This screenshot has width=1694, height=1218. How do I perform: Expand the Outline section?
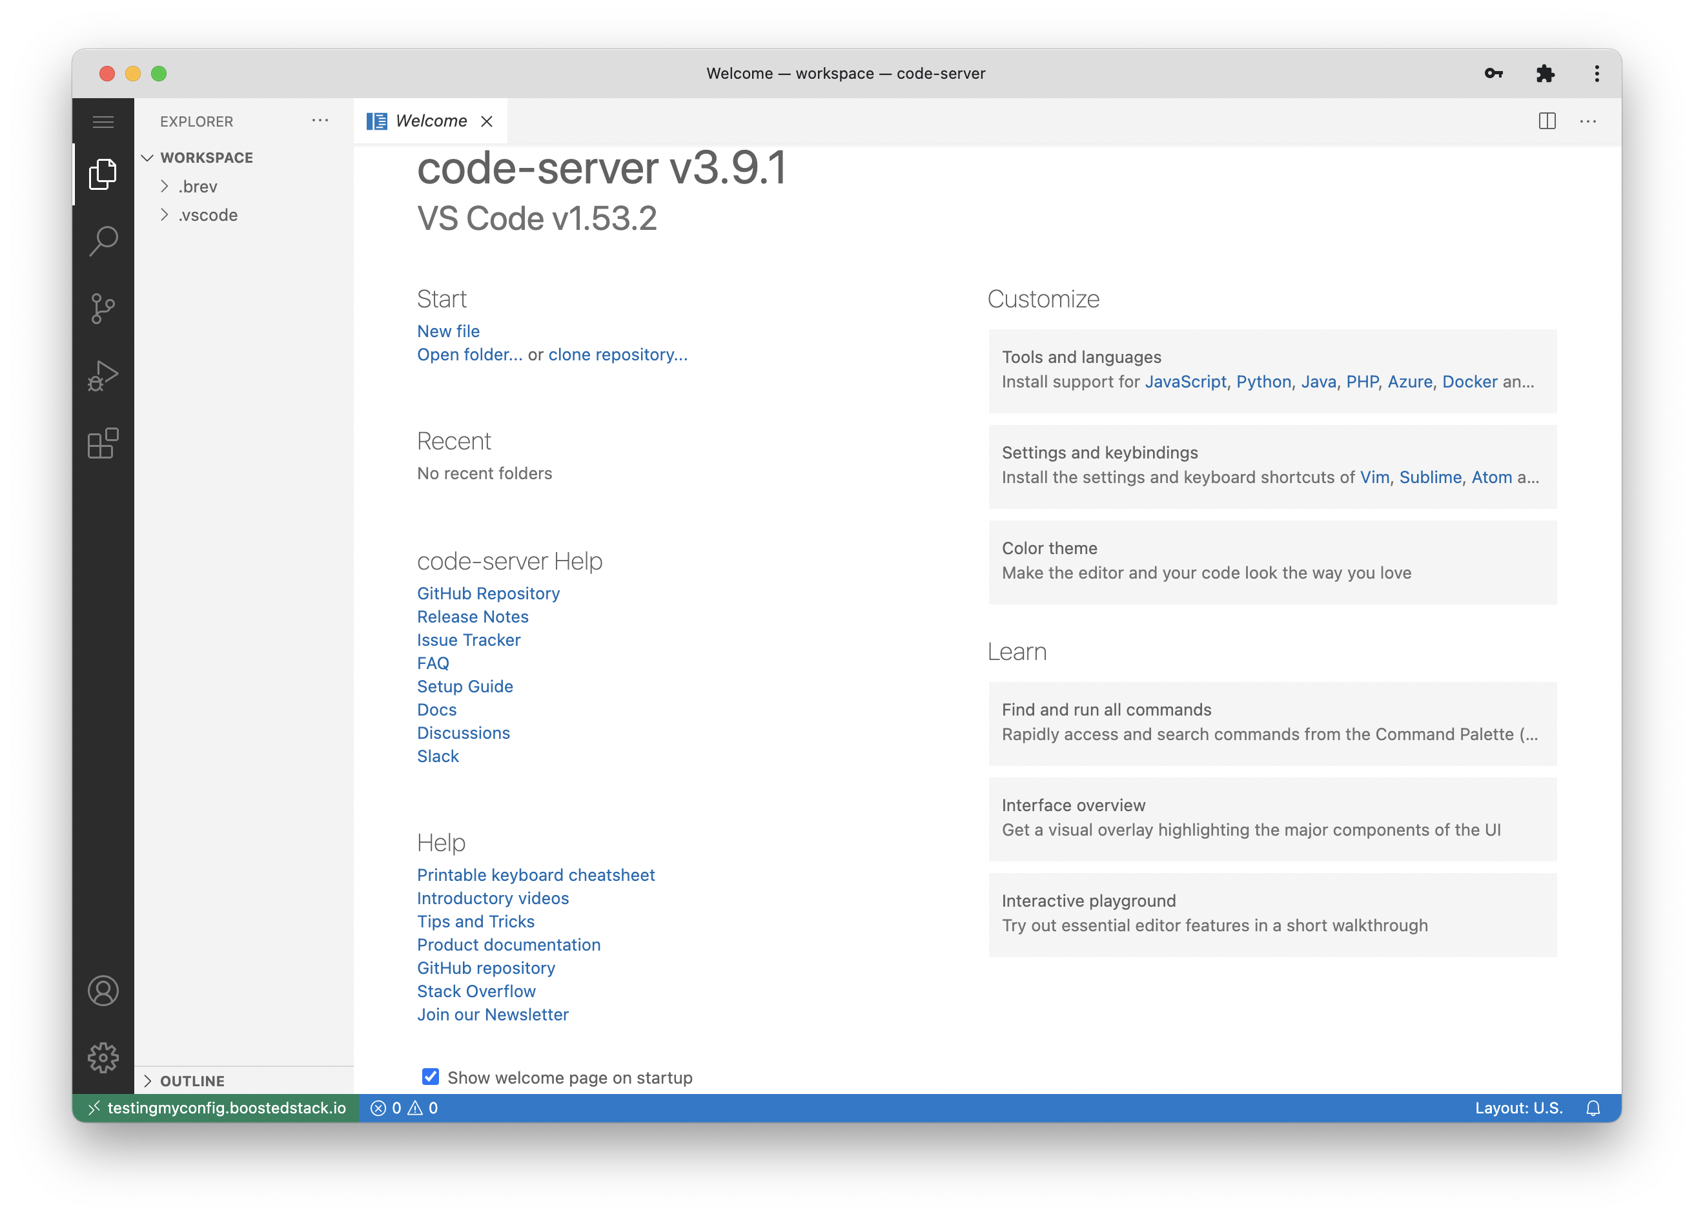point(192,1081)
